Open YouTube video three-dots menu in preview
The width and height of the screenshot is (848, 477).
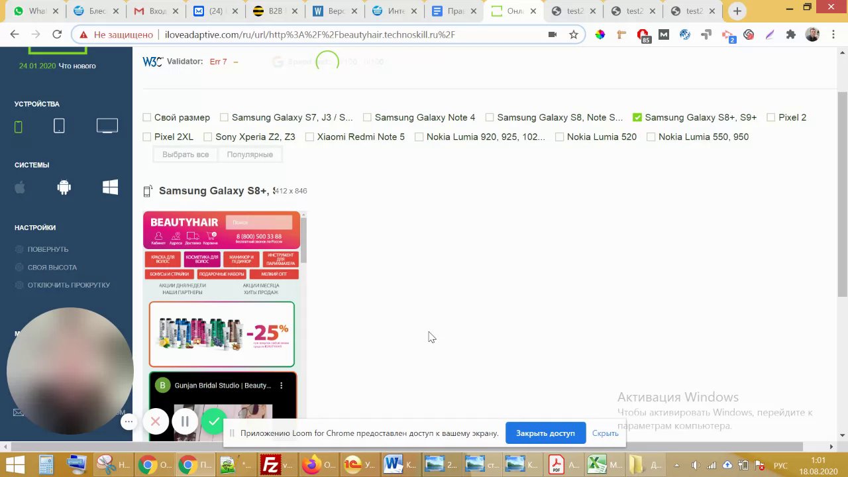(x=281, y=386)
